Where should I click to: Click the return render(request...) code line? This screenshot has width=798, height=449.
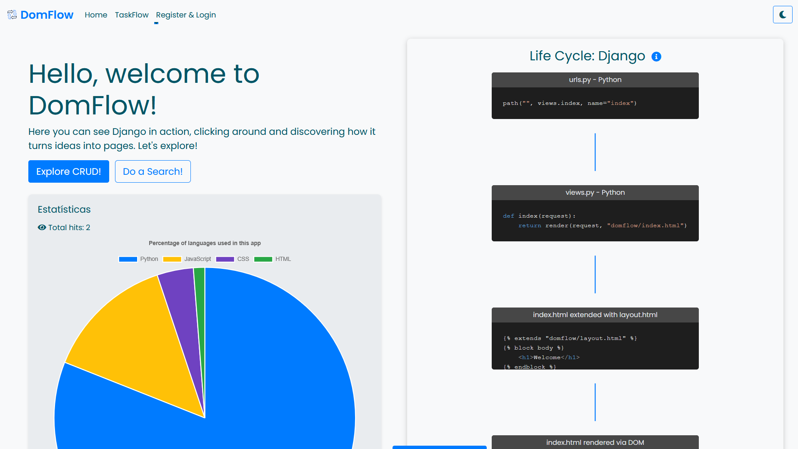tap(603, 226)
